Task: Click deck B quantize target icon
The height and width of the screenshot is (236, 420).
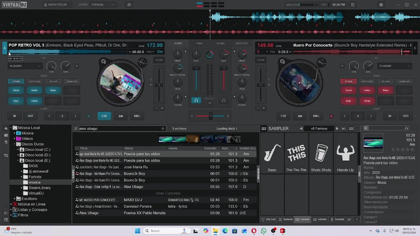Action: [331, 116]
